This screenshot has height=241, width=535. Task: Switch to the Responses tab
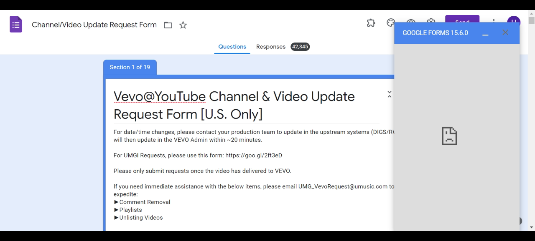click(x=271, y=46)
